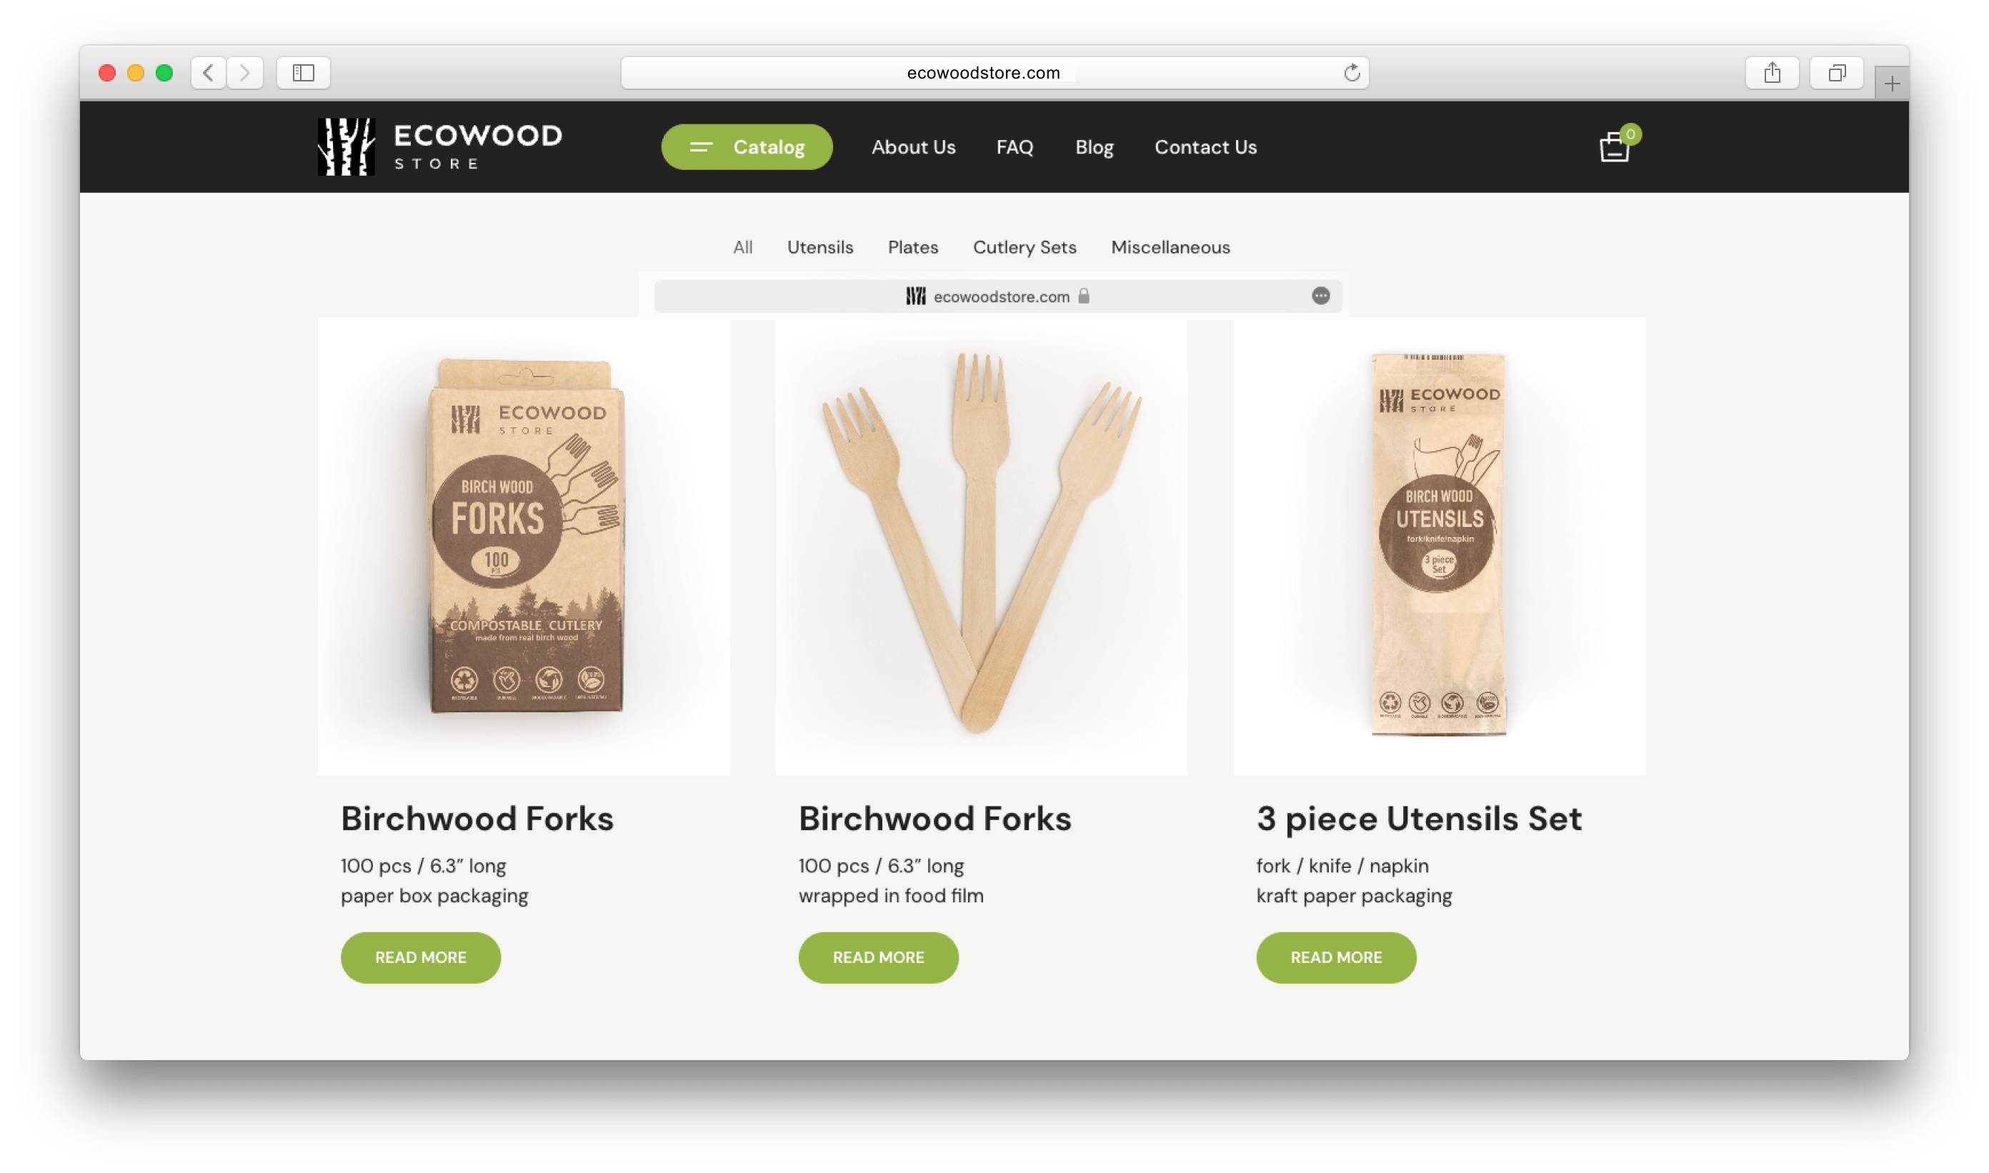Viewport: 1989px width, 1173px height.
Task: Click the Safari address bar field
Action: (994, 73)
